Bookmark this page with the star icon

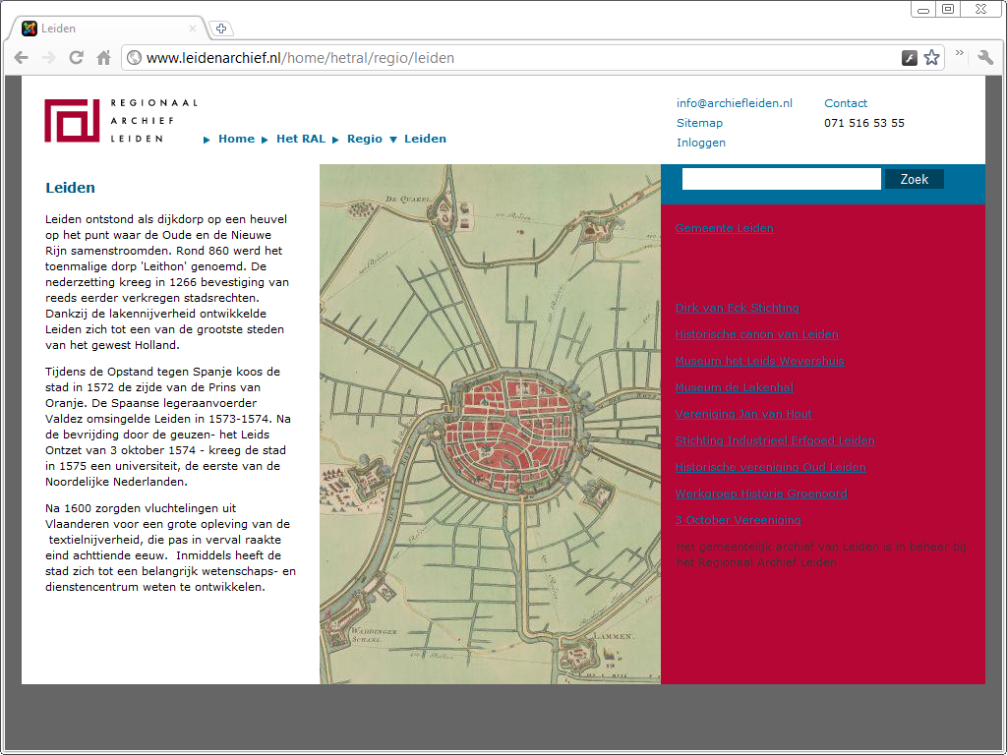pyautogui.click(x=932, y=58)
